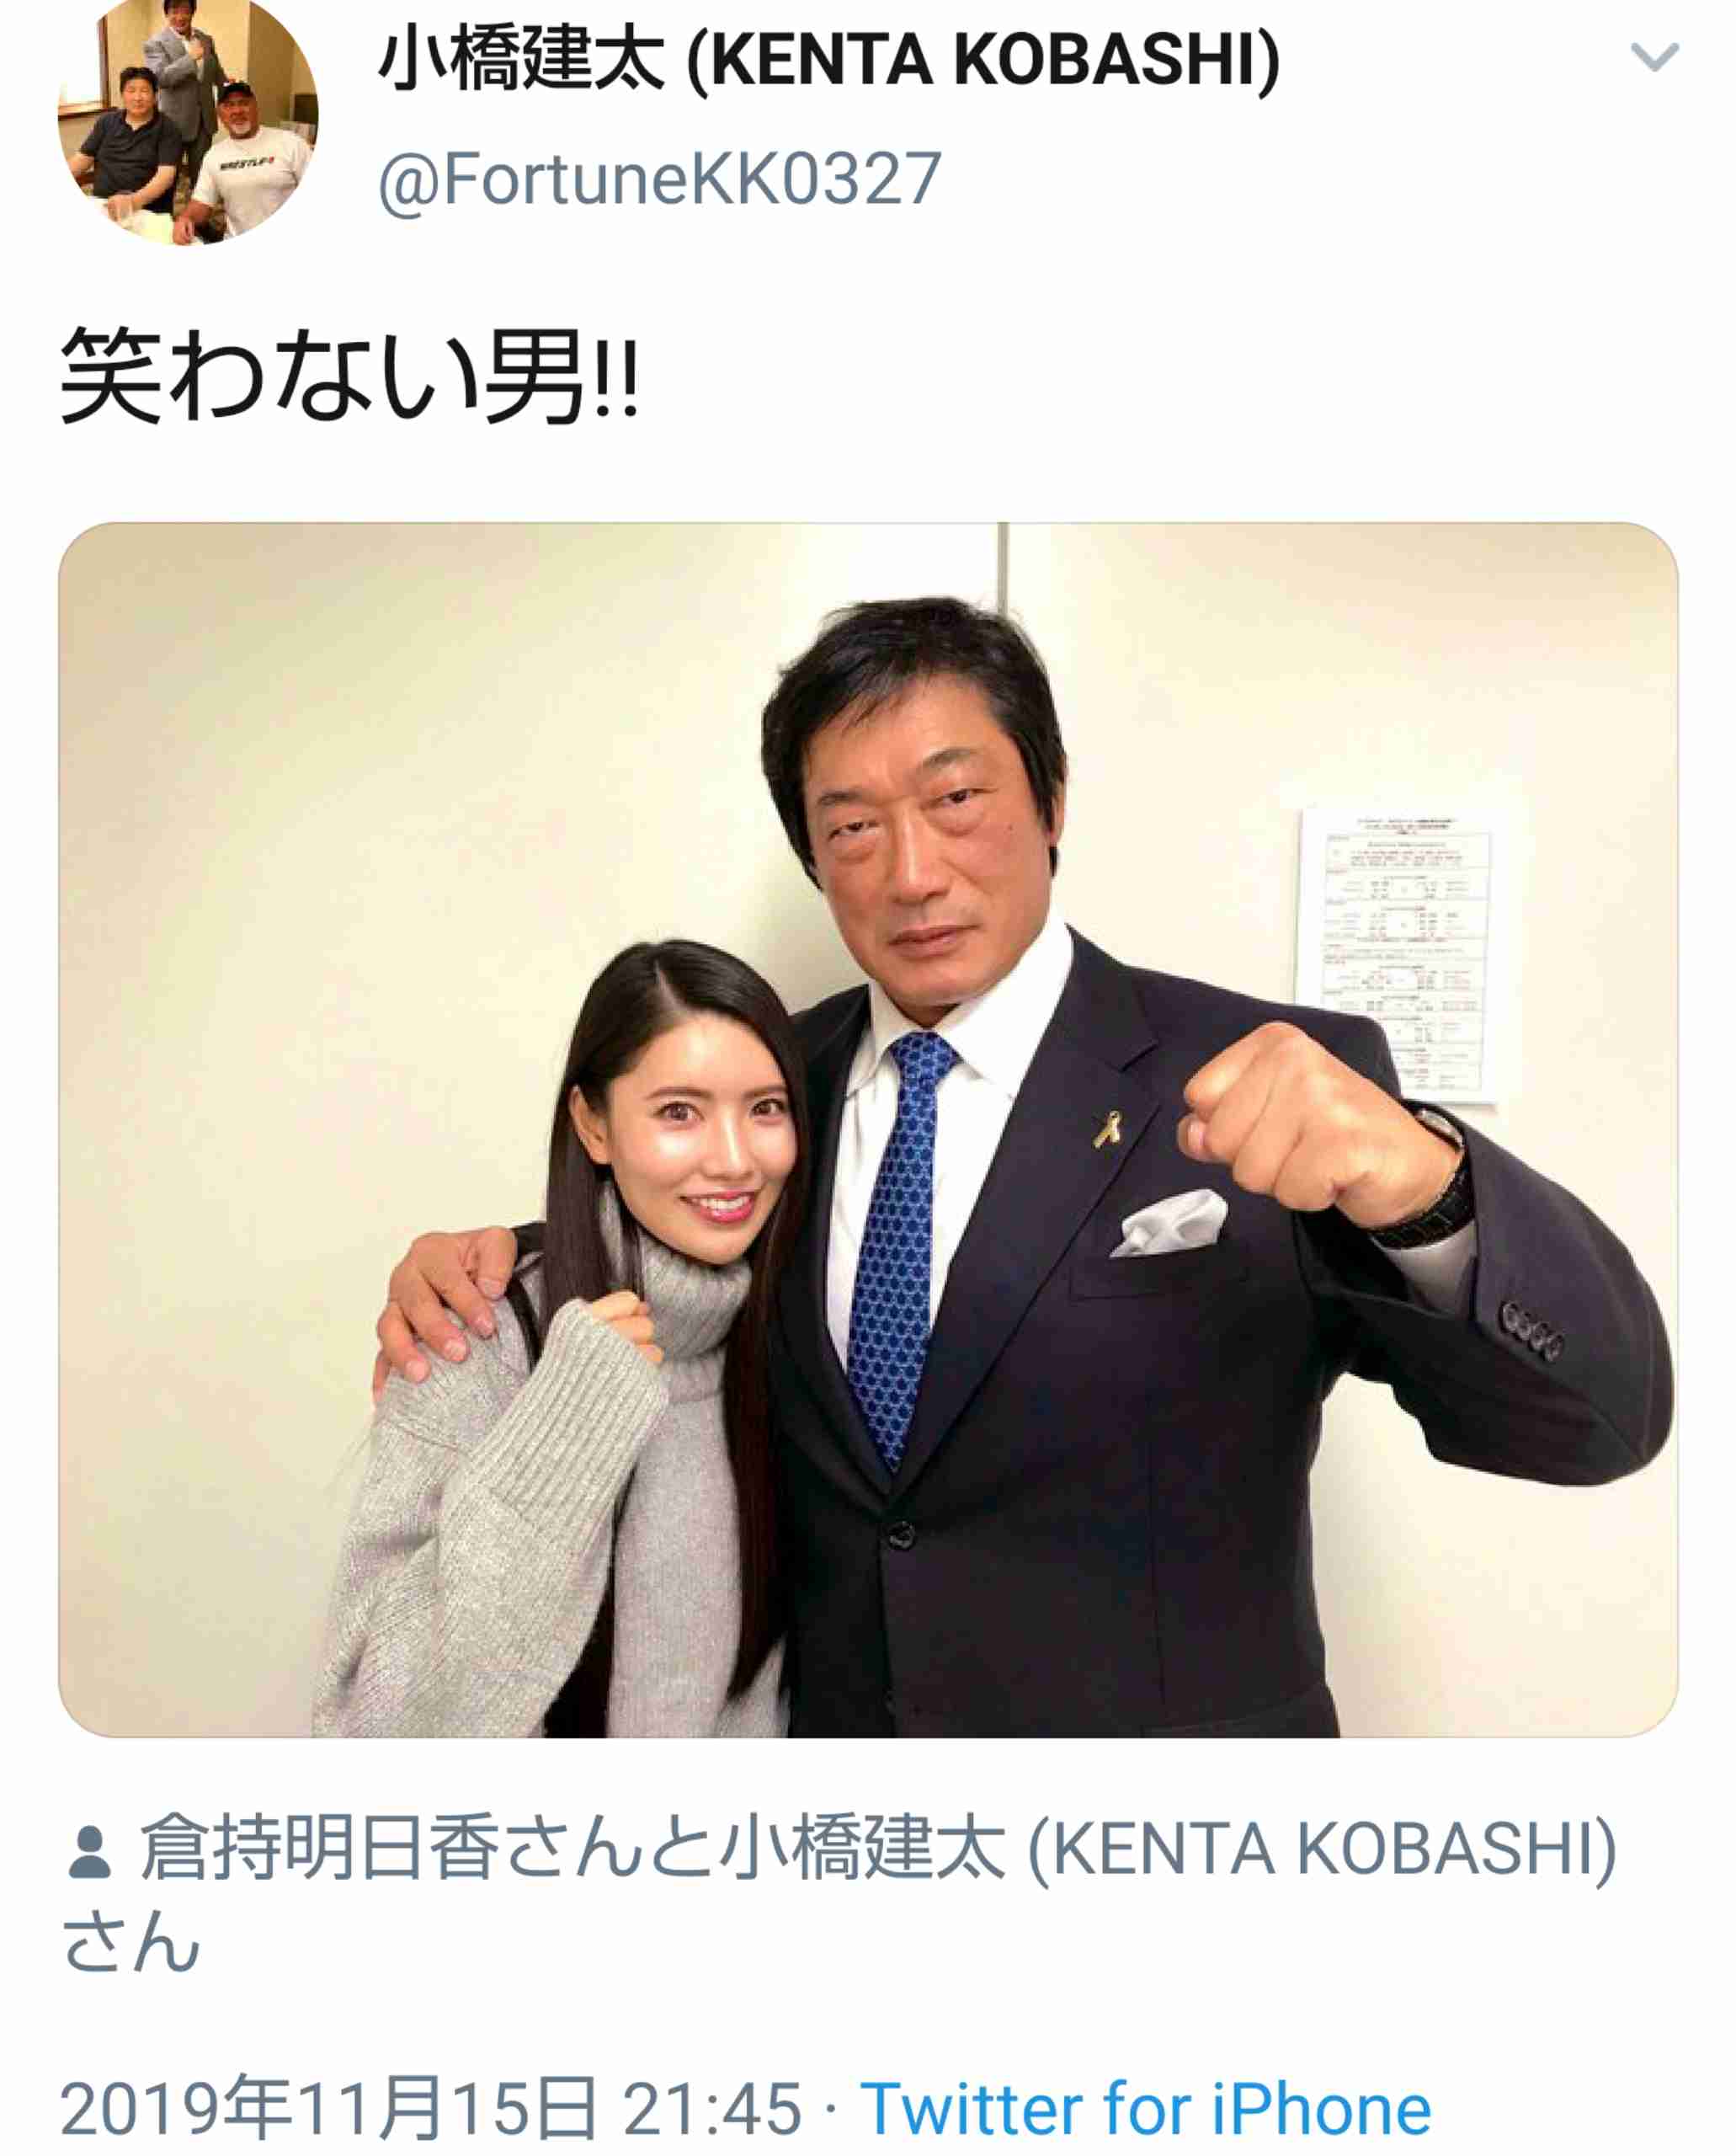Click the raised fist in the photo
Screen dimensions: 1736x2156
tap(1312, 1125)
